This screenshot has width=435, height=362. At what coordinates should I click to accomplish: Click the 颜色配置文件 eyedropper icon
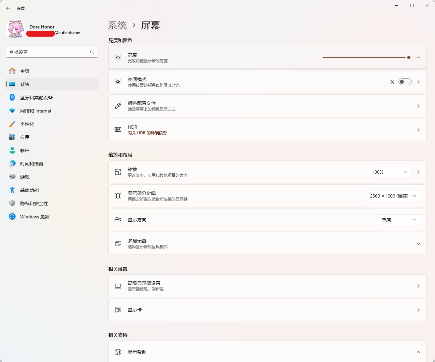click(x=118, y=106)
